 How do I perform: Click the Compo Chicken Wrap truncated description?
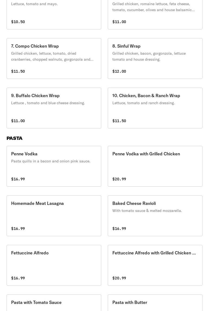[x=52, y=56]
